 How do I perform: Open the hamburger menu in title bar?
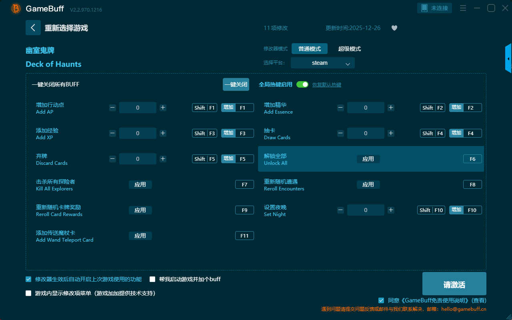pos(463,8)
